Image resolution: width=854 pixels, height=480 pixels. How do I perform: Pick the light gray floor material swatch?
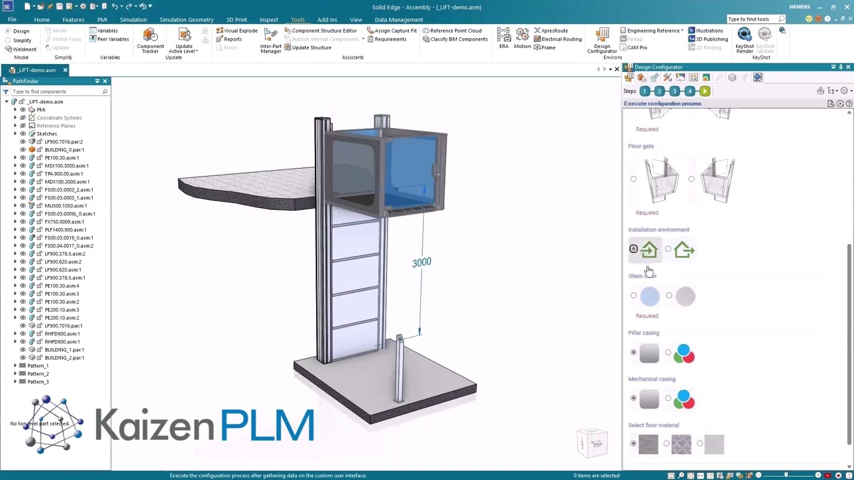(x=714, y=445)
